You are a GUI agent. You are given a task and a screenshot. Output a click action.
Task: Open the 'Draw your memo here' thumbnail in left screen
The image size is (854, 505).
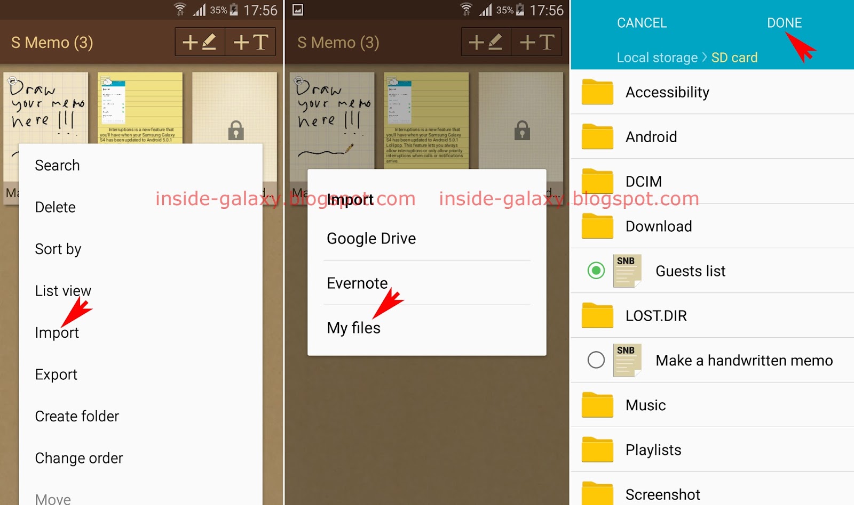pyautogui.click(x=46, y=108)
